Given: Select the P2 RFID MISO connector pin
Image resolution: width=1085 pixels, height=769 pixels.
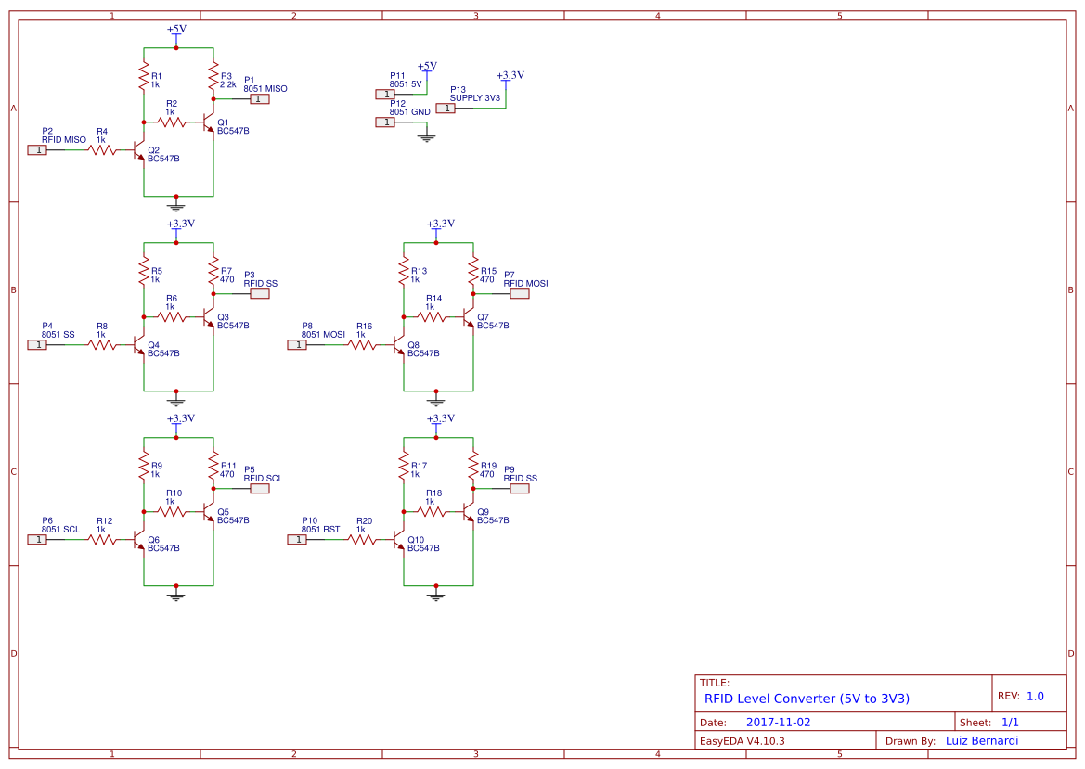Looking at the screenshot, I should coord(39,148).
